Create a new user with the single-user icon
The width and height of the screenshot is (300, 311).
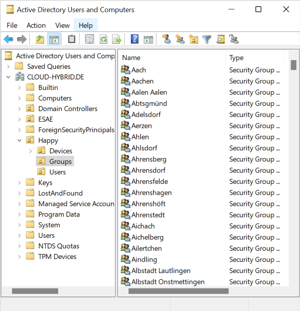[x=166, y=39]
